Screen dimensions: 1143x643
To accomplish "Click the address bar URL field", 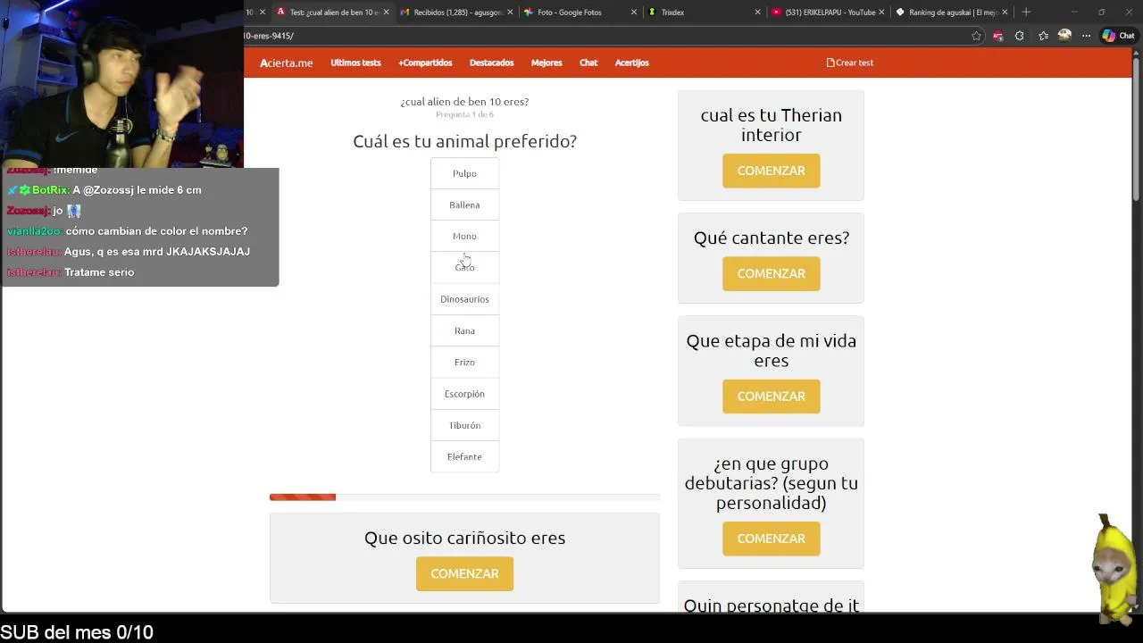I will click(607, 36).
